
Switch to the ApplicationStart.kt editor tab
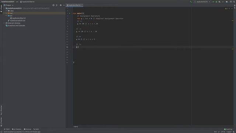(x=74, y=5)
